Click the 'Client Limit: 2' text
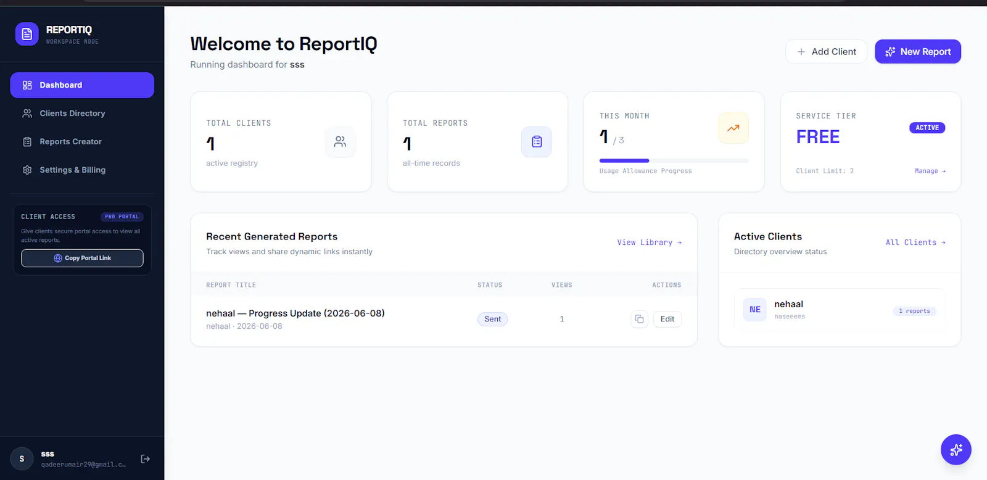The image size is (987, 480). click(825, 171)
